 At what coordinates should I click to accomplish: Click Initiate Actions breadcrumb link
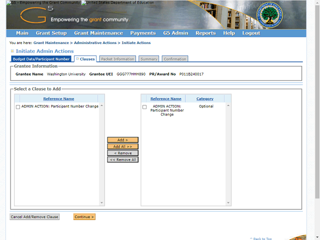tap(136, 43)
